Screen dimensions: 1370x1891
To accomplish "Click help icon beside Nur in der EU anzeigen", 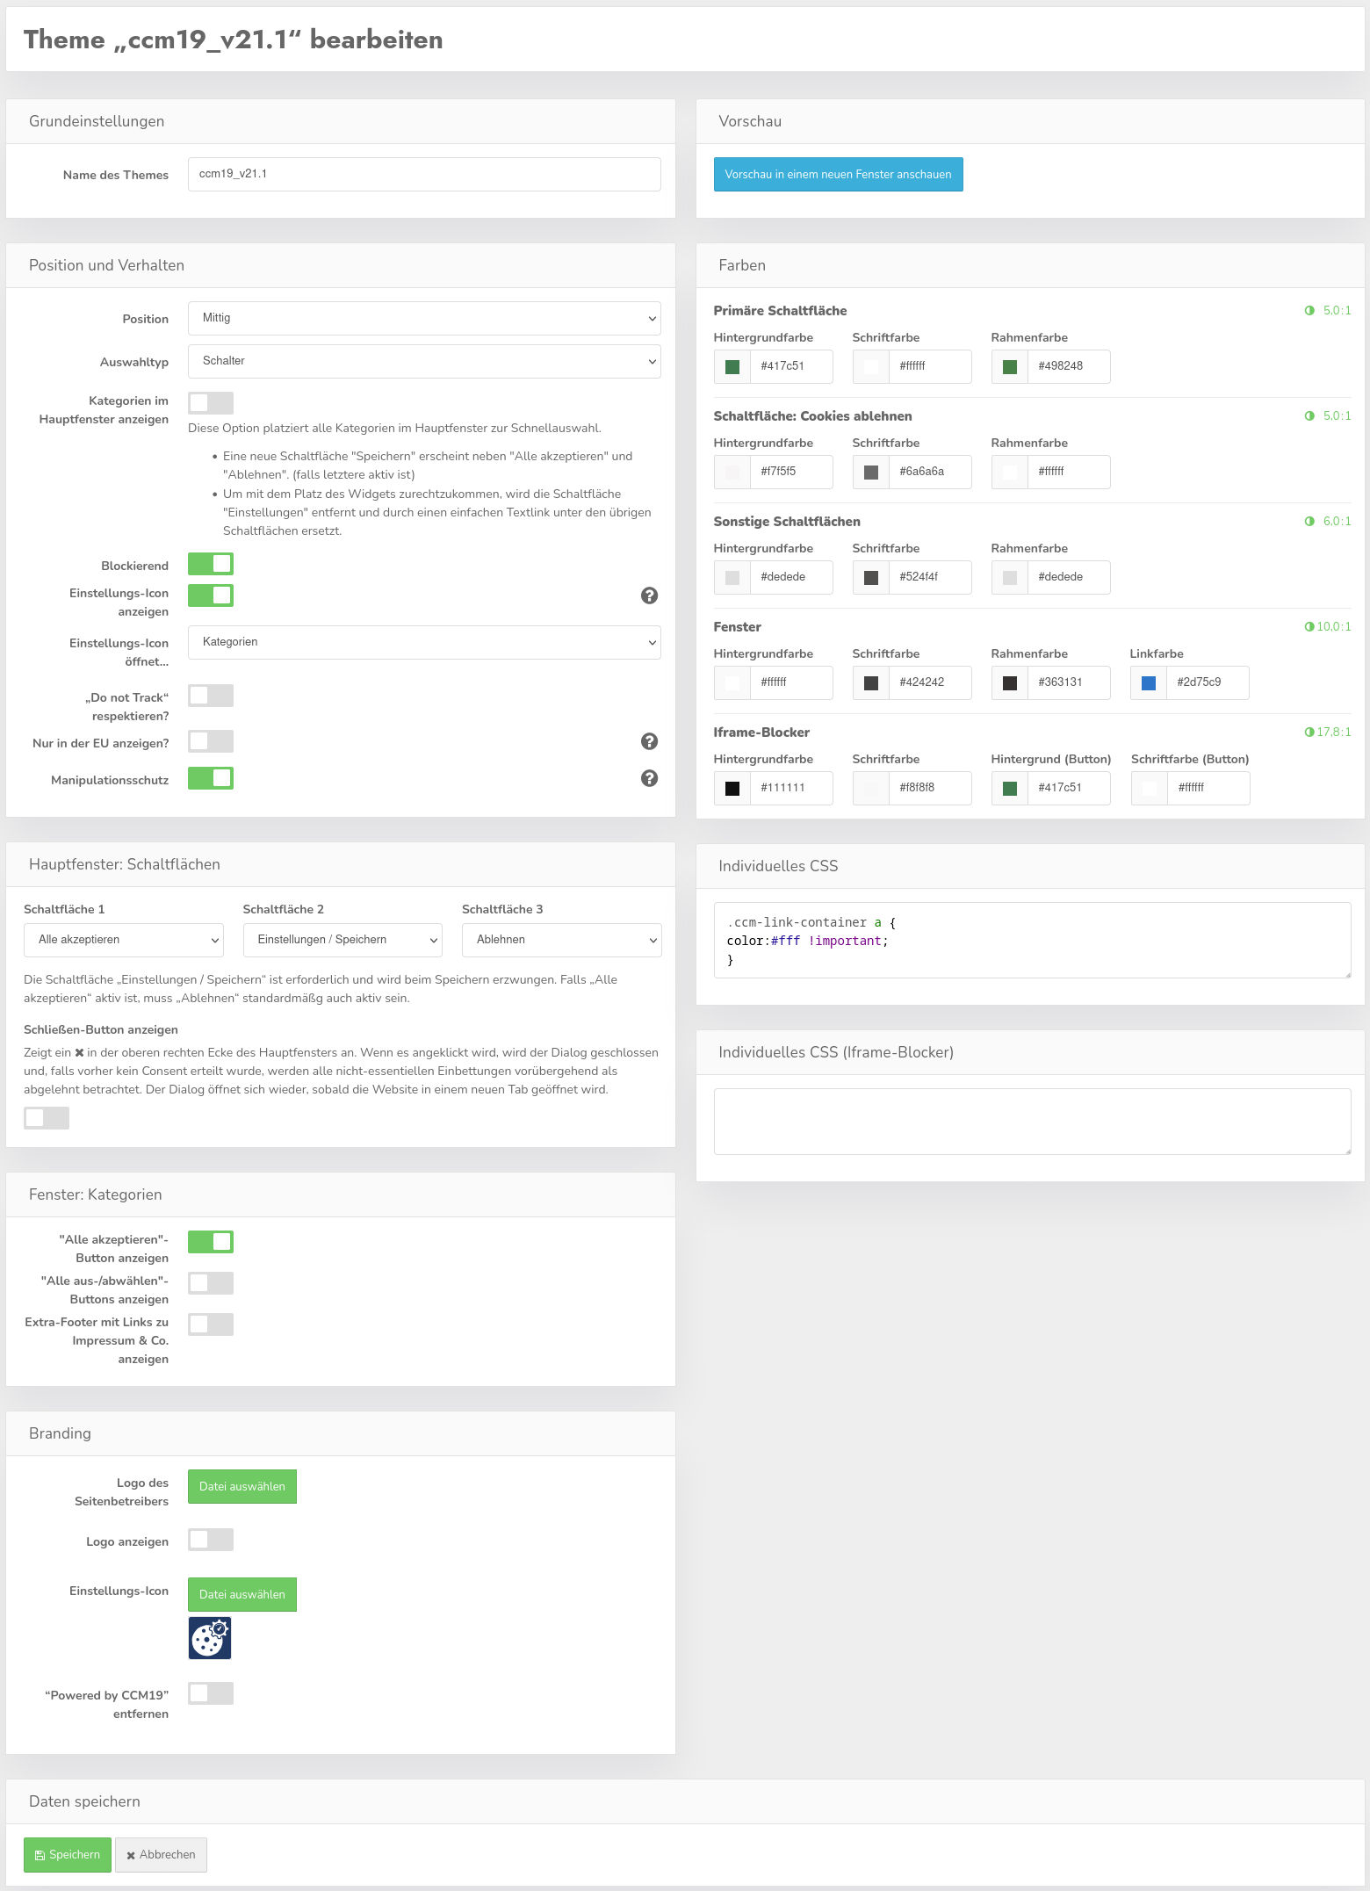I will coord(649,741).
